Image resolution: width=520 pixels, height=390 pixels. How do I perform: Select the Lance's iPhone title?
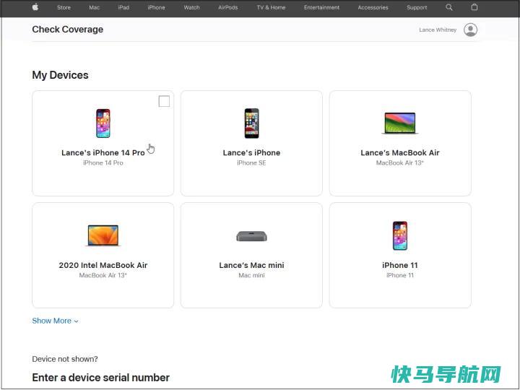252,152
